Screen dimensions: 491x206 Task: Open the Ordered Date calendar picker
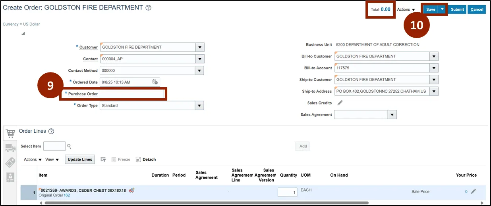(155, 82)
